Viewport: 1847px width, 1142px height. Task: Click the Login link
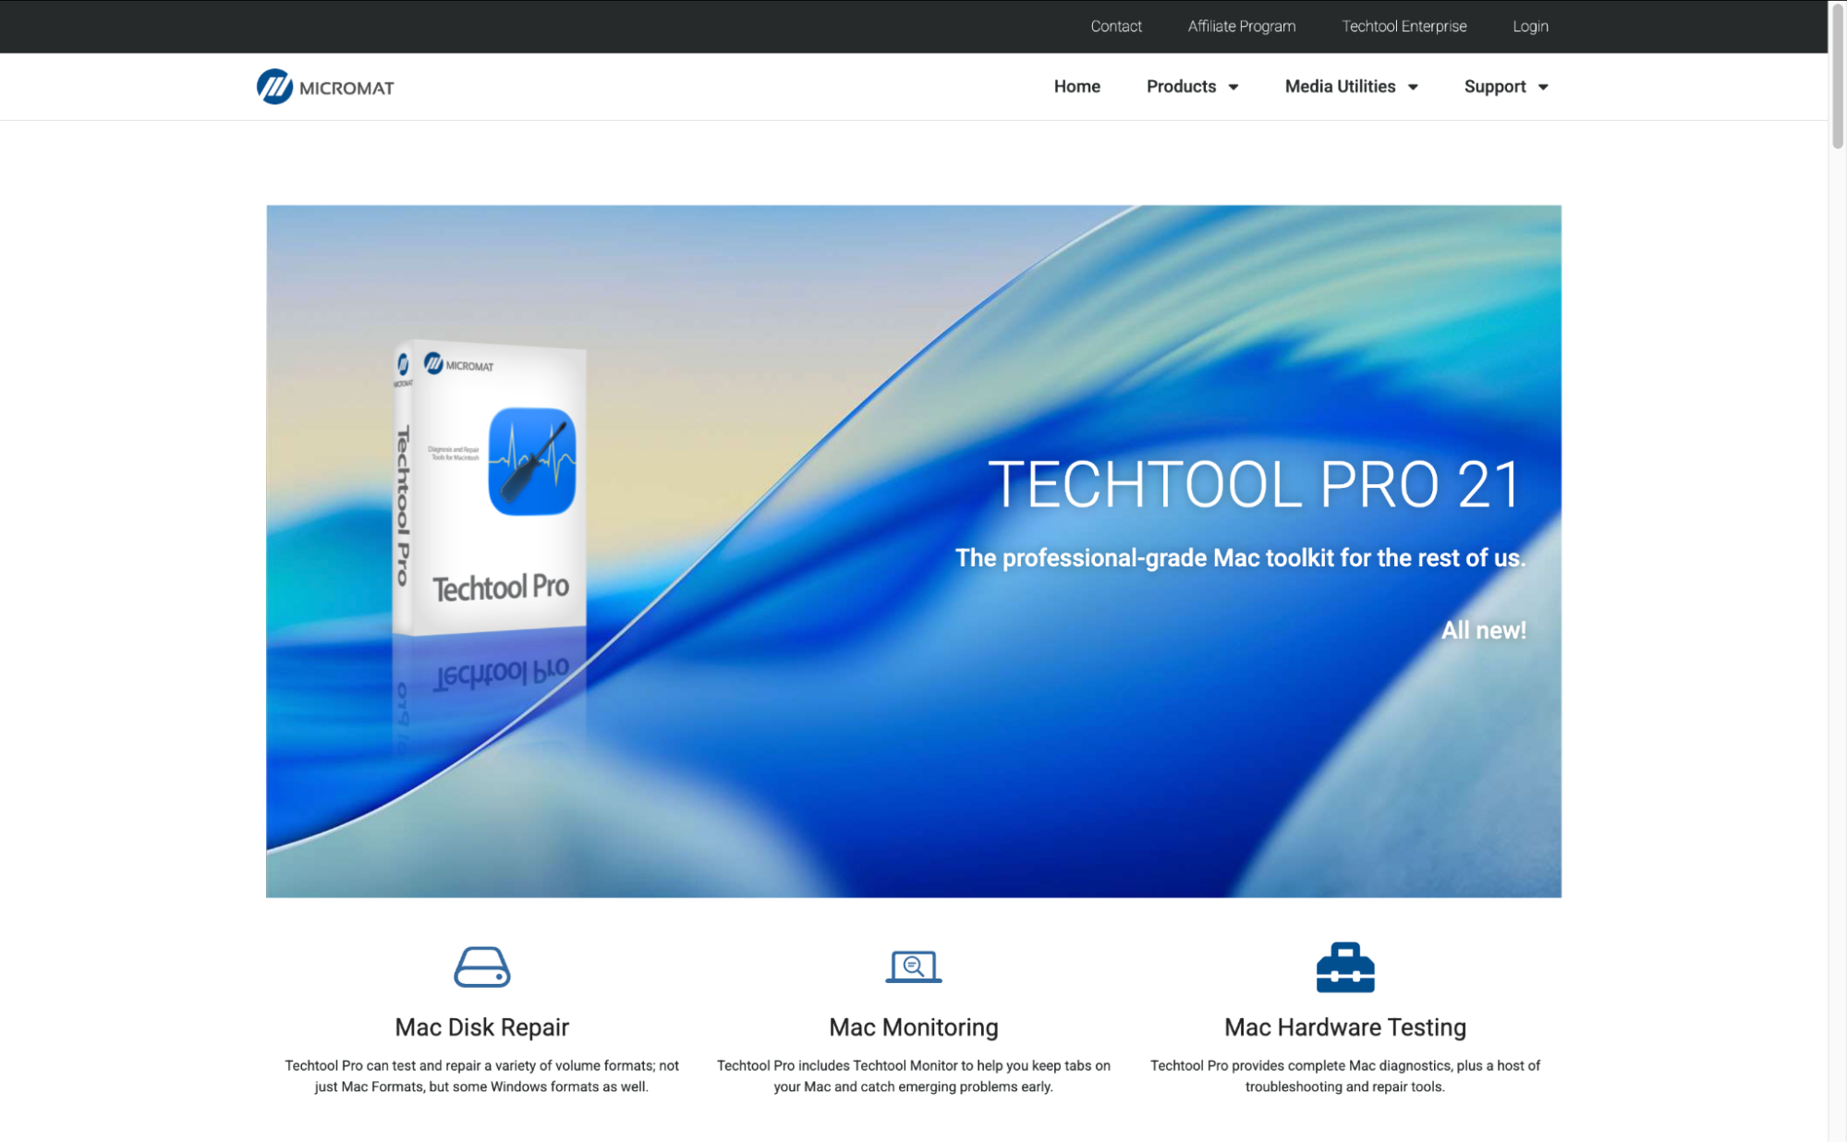[1530, 26]
